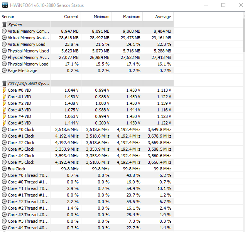Image resolution: width=245 pixels, height=232 pixels.
Task: Click the Maximum column header
Action: [127, 17]
